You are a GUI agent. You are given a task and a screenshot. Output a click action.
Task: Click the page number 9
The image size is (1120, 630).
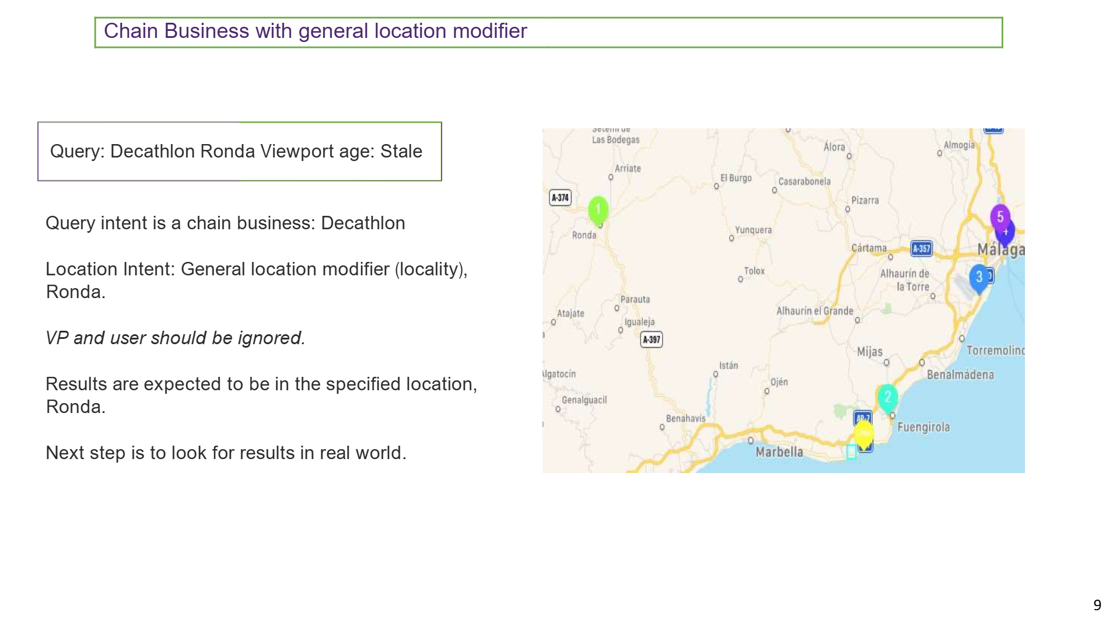click(x=1097, y=605)
